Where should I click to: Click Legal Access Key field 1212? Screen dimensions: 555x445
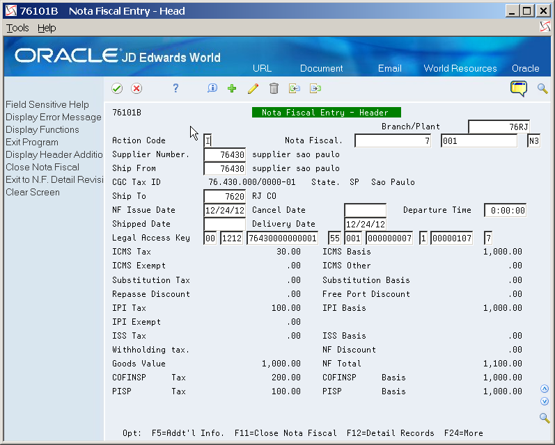pyautogui.click(x=232, y=238)
